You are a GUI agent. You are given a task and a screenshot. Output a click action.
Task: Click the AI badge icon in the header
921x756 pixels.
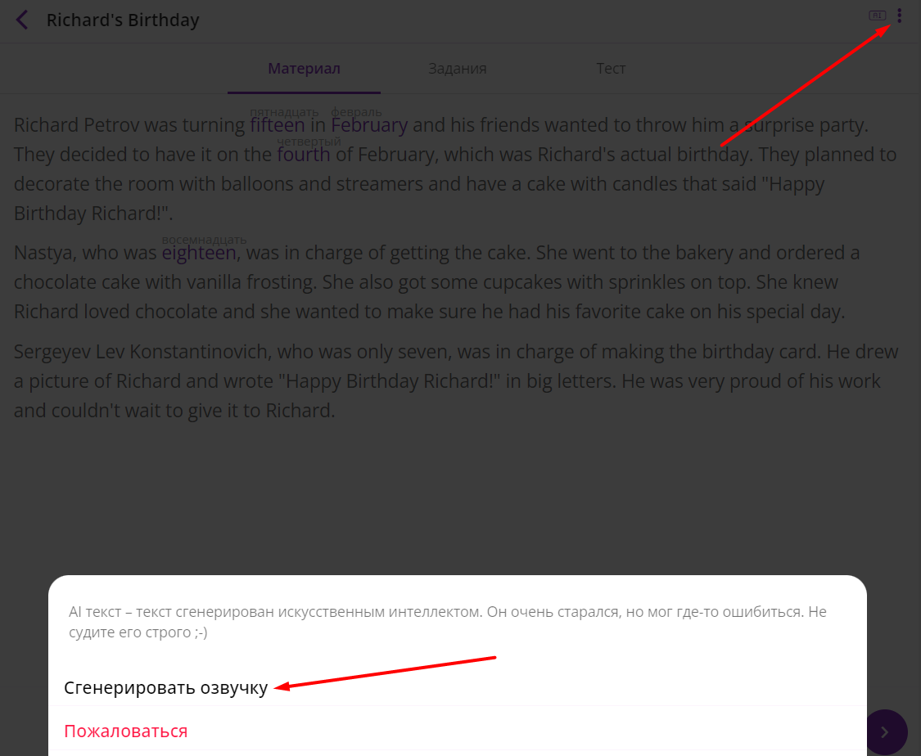pyautogui.click(x=878, y=16)
